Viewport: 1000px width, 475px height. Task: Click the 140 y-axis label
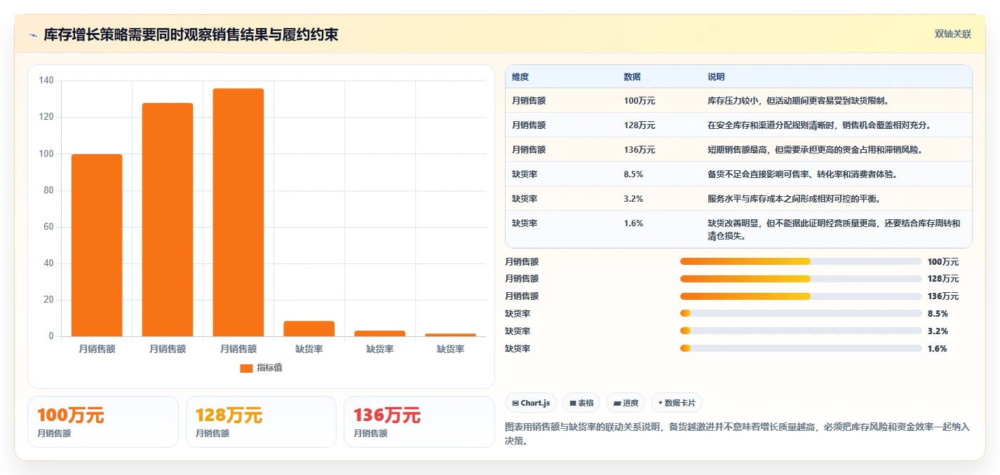click(46, 81)
